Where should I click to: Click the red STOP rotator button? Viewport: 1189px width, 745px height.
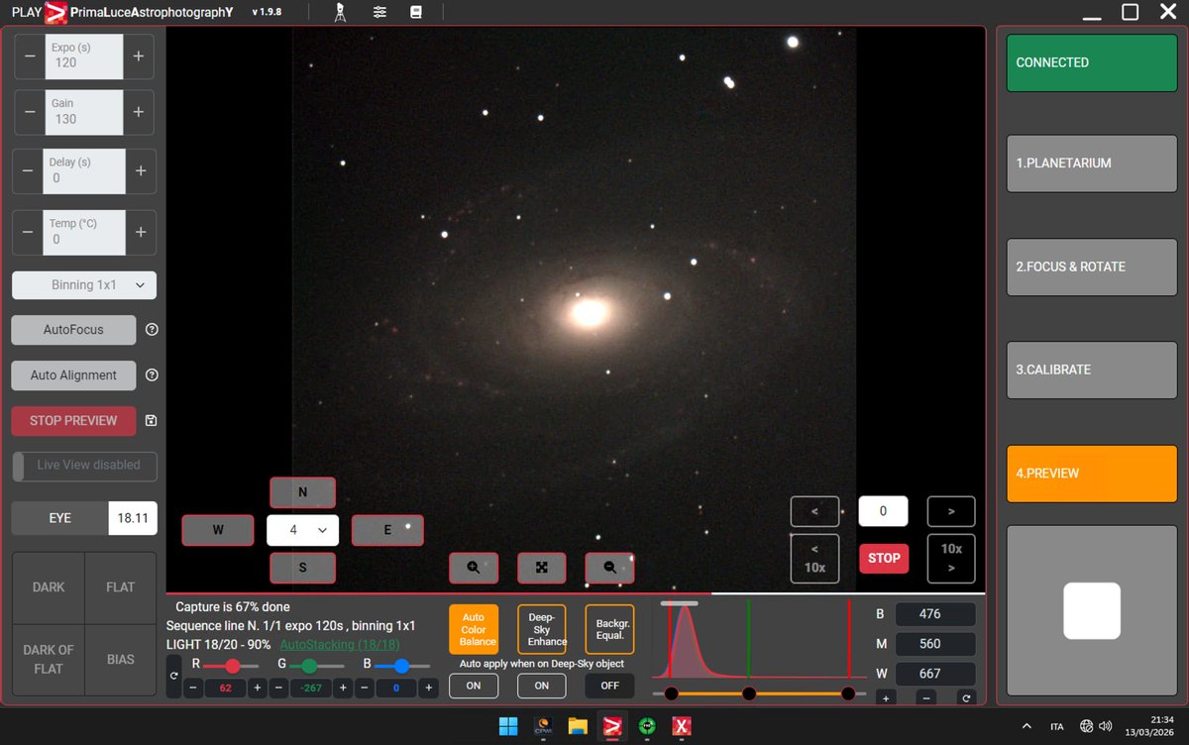884,558
